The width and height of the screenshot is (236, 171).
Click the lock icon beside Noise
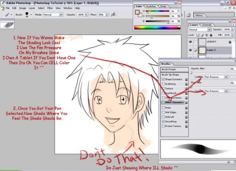pos(187,108)
